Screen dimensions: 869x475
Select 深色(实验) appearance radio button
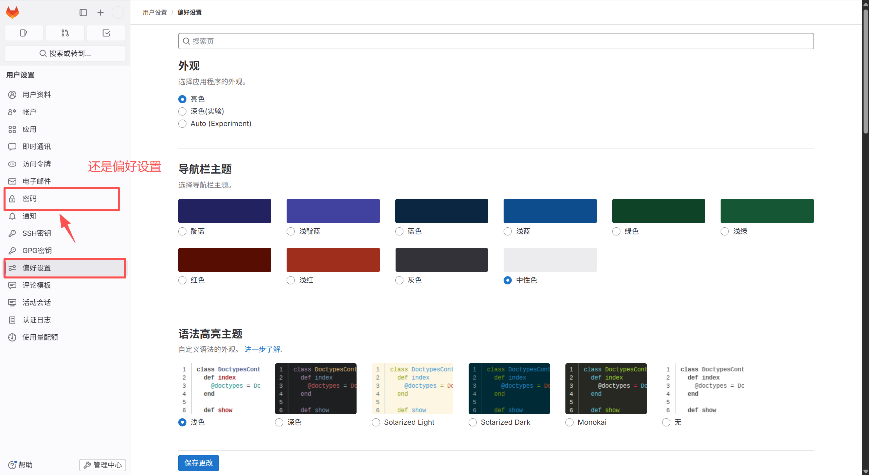pyautogui.click(x=182, y=111)
